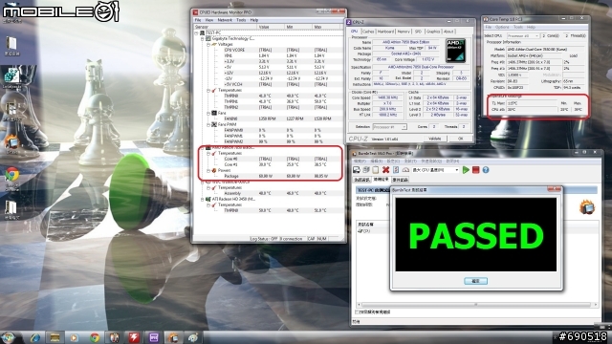Switch to the Caches tab in CPU-Z

click(x=368, y=32)
